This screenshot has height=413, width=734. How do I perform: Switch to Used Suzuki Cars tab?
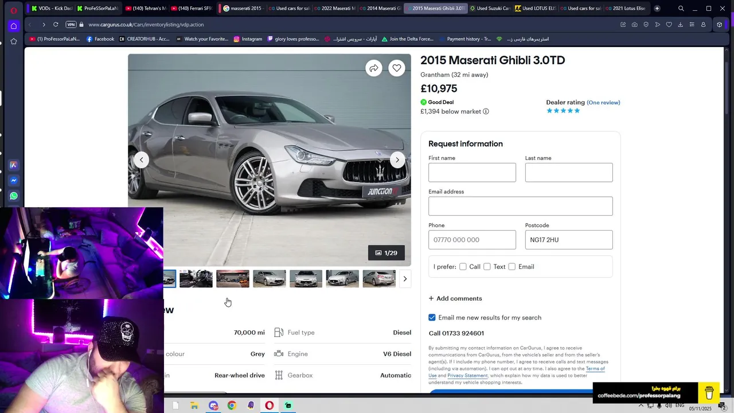click(490, 9)
